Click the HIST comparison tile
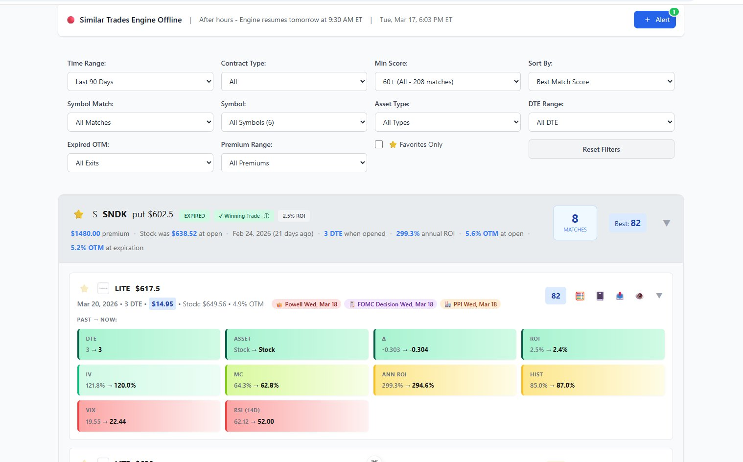The height and width of the screenshot is (462, 743). [593, 380]
